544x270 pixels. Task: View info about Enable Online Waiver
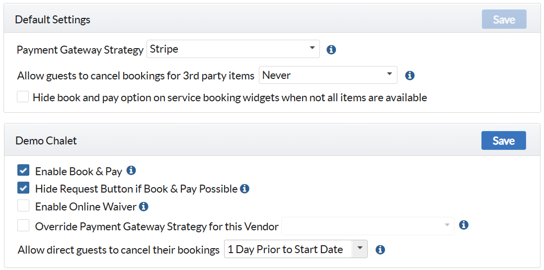pos(143,206)
